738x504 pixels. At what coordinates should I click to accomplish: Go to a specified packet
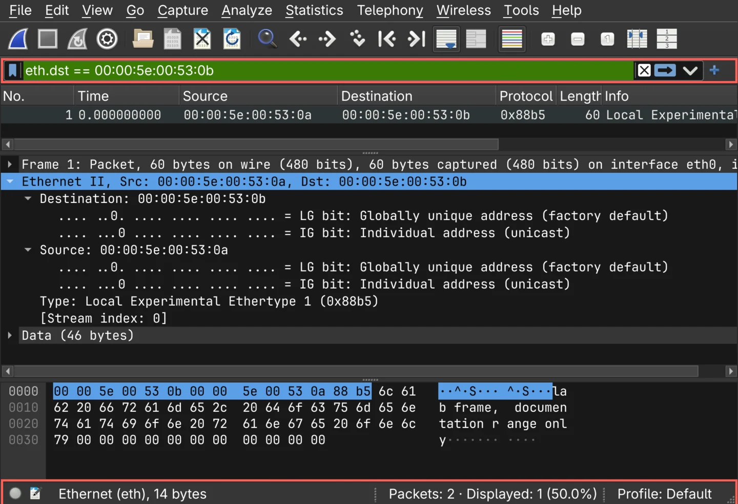coord(357,39)
